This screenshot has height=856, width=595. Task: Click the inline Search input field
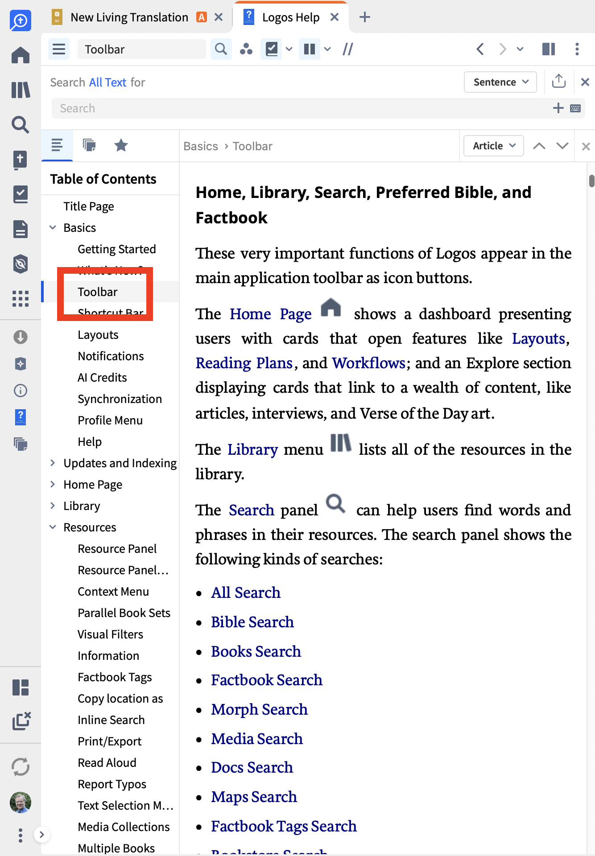click(303, 108)
